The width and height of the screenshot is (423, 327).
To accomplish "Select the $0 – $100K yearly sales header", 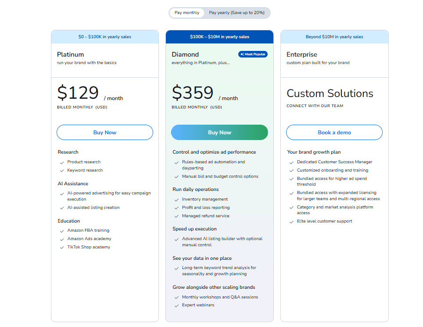I will click(x=105, y=37).
